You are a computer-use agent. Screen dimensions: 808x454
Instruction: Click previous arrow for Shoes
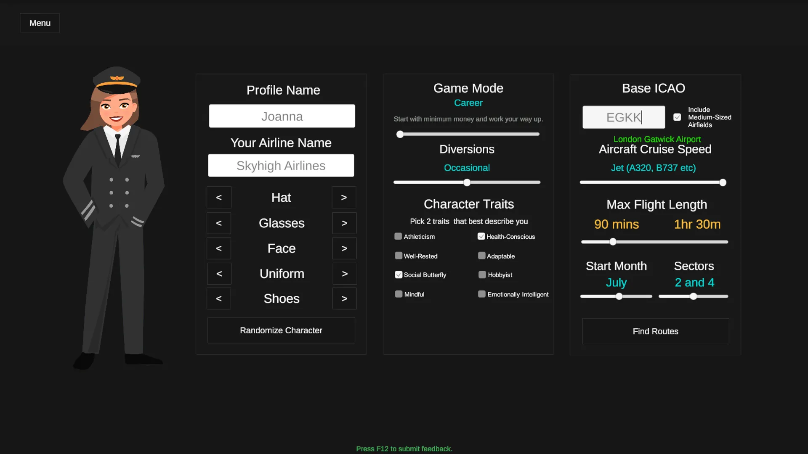click(x=219, y=298)
